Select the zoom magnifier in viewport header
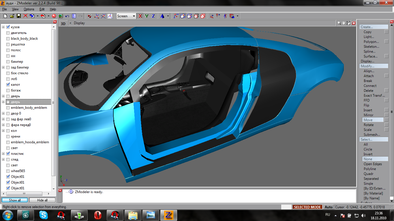394x221 pixels. click(339, 23)
